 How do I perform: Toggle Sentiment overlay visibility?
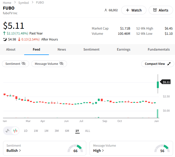[15, 64]
